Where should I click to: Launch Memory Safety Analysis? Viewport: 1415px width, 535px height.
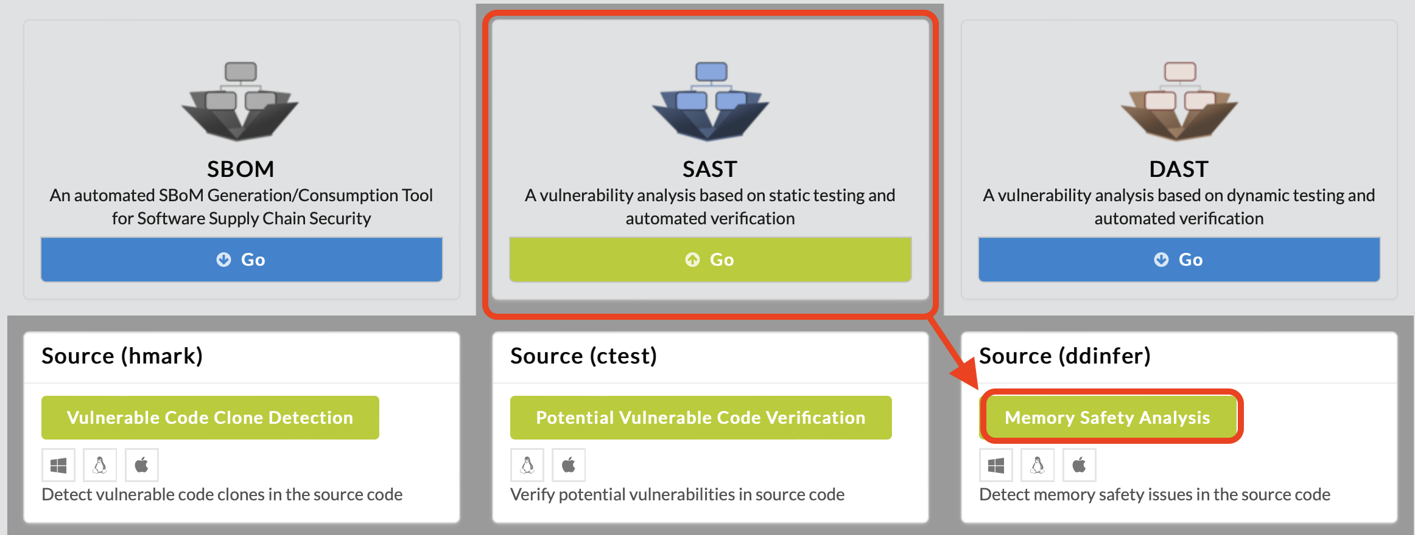(x=1108, y=418)
